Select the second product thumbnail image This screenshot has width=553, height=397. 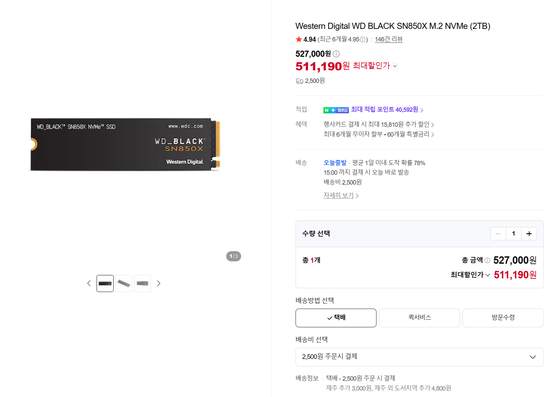point(124,283)
